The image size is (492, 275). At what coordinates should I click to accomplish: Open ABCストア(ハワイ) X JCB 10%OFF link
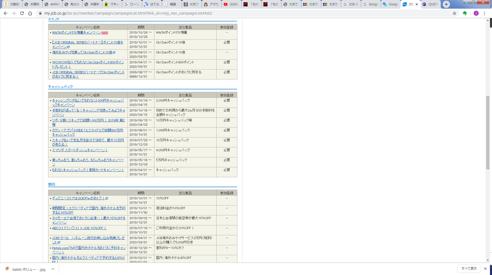(x=79, y=228)
